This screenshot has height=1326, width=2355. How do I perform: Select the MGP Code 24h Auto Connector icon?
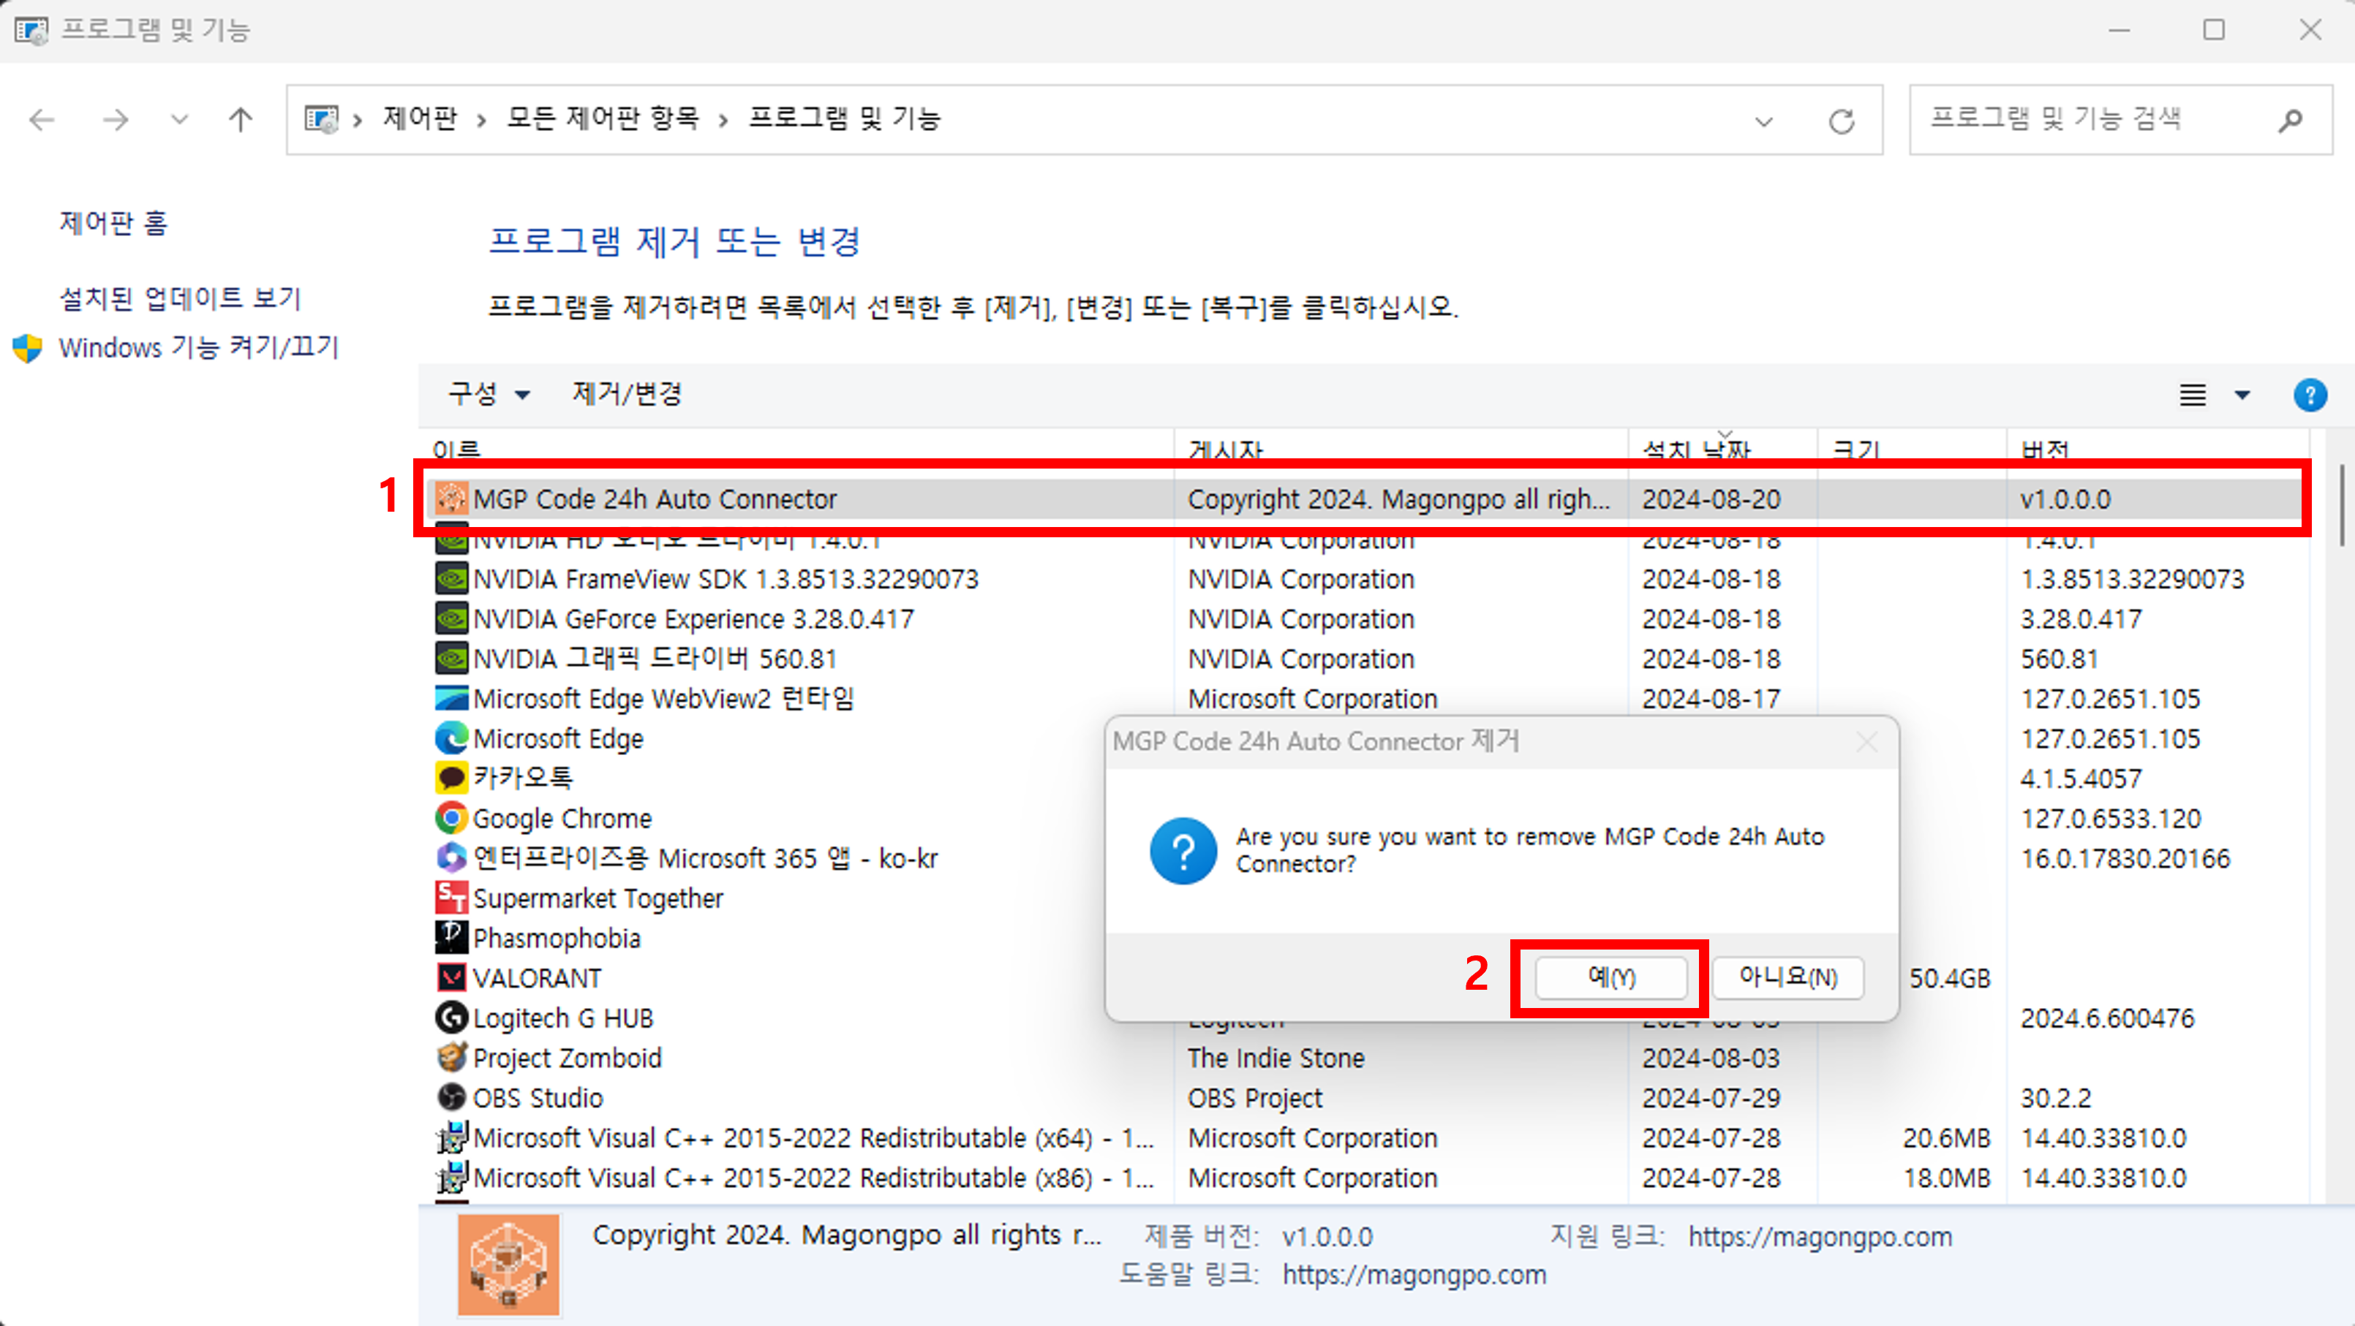(452, 499)
